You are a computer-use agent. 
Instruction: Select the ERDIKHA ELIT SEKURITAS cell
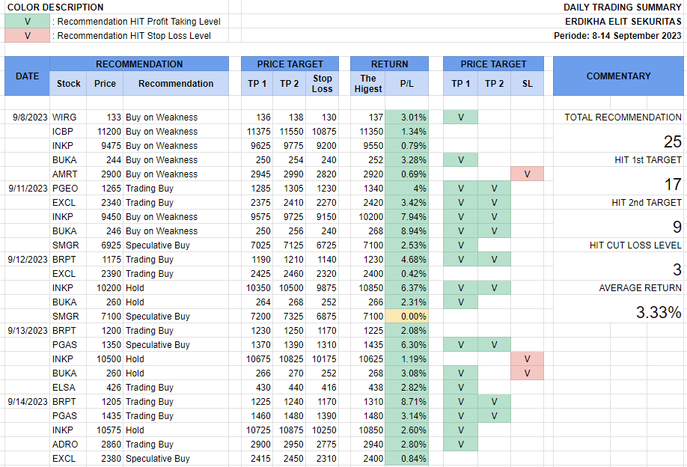623,21
